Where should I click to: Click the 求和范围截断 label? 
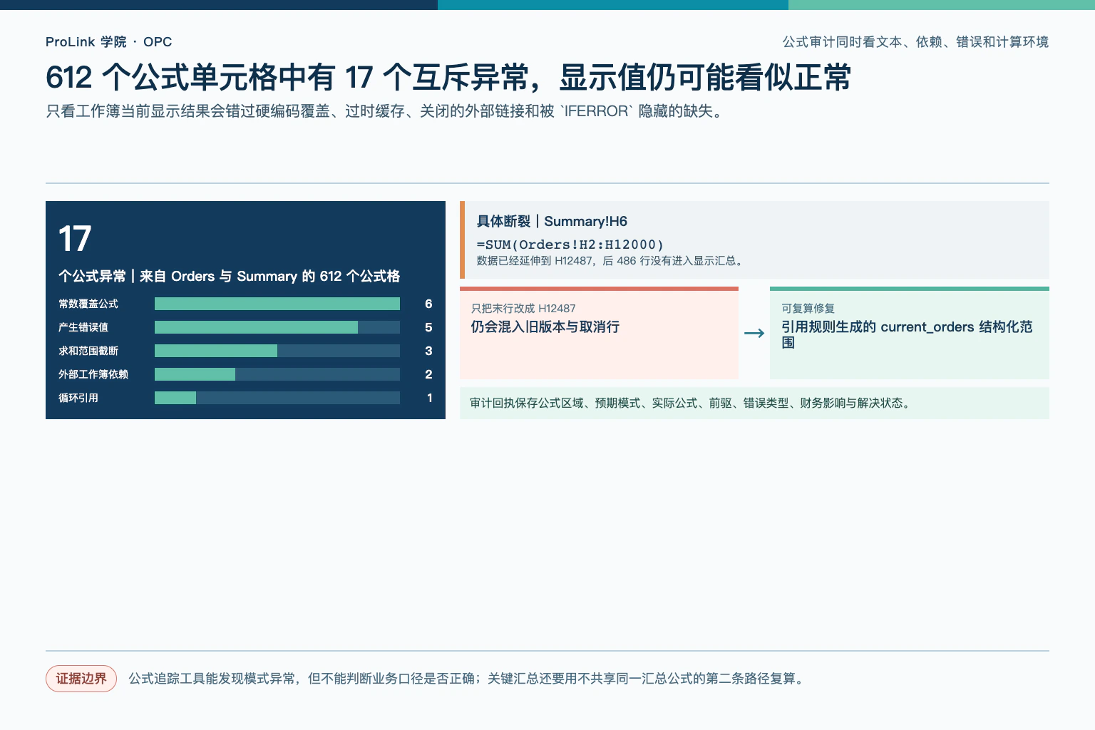pyautogui.click(x=88, y=351)
